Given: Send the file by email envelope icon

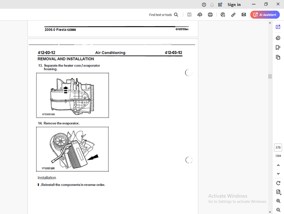Looking at the screenshot, I should pos(244,15).
